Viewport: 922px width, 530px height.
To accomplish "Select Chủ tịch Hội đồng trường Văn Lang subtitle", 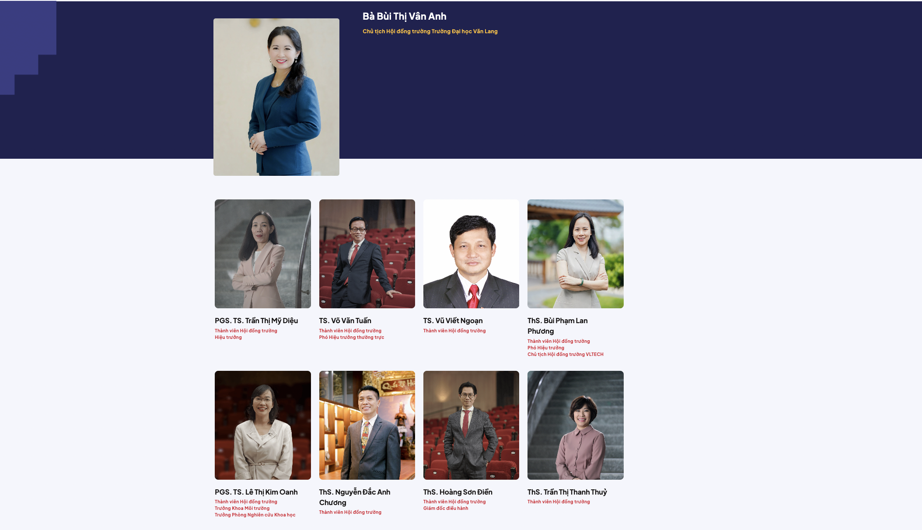I will [430, 31].
